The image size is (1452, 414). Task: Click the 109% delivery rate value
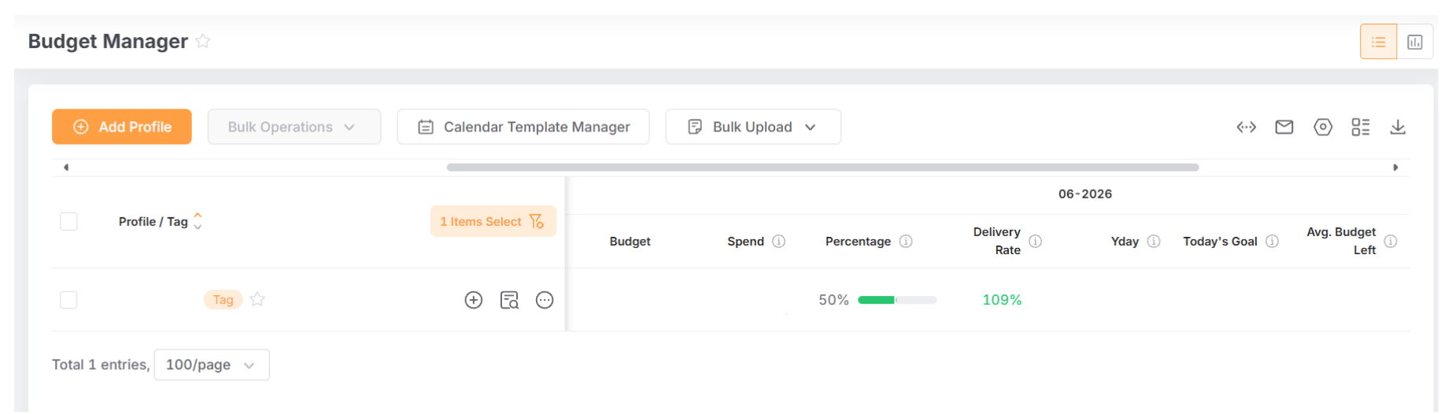click(1002, 300)
